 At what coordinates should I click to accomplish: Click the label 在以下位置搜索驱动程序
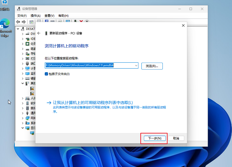[62, 58]
